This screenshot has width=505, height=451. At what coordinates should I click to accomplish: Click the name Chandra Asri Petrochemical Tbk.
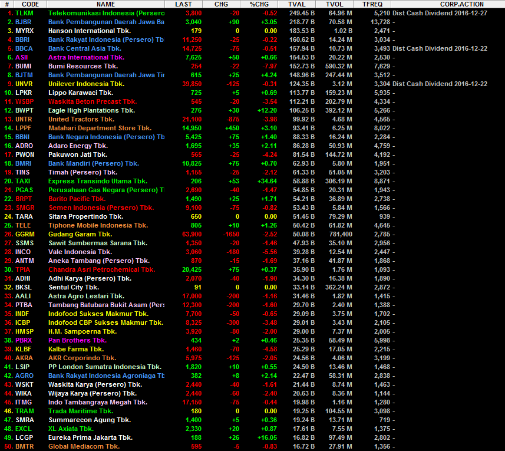102,269
